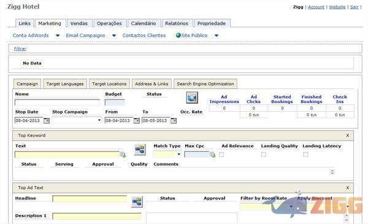Image resolution: width=368 pixels, height=224 pixels.
Task: Click the Top Keyword Text input field
Action: pyautogui.click(x=67, y=154)
